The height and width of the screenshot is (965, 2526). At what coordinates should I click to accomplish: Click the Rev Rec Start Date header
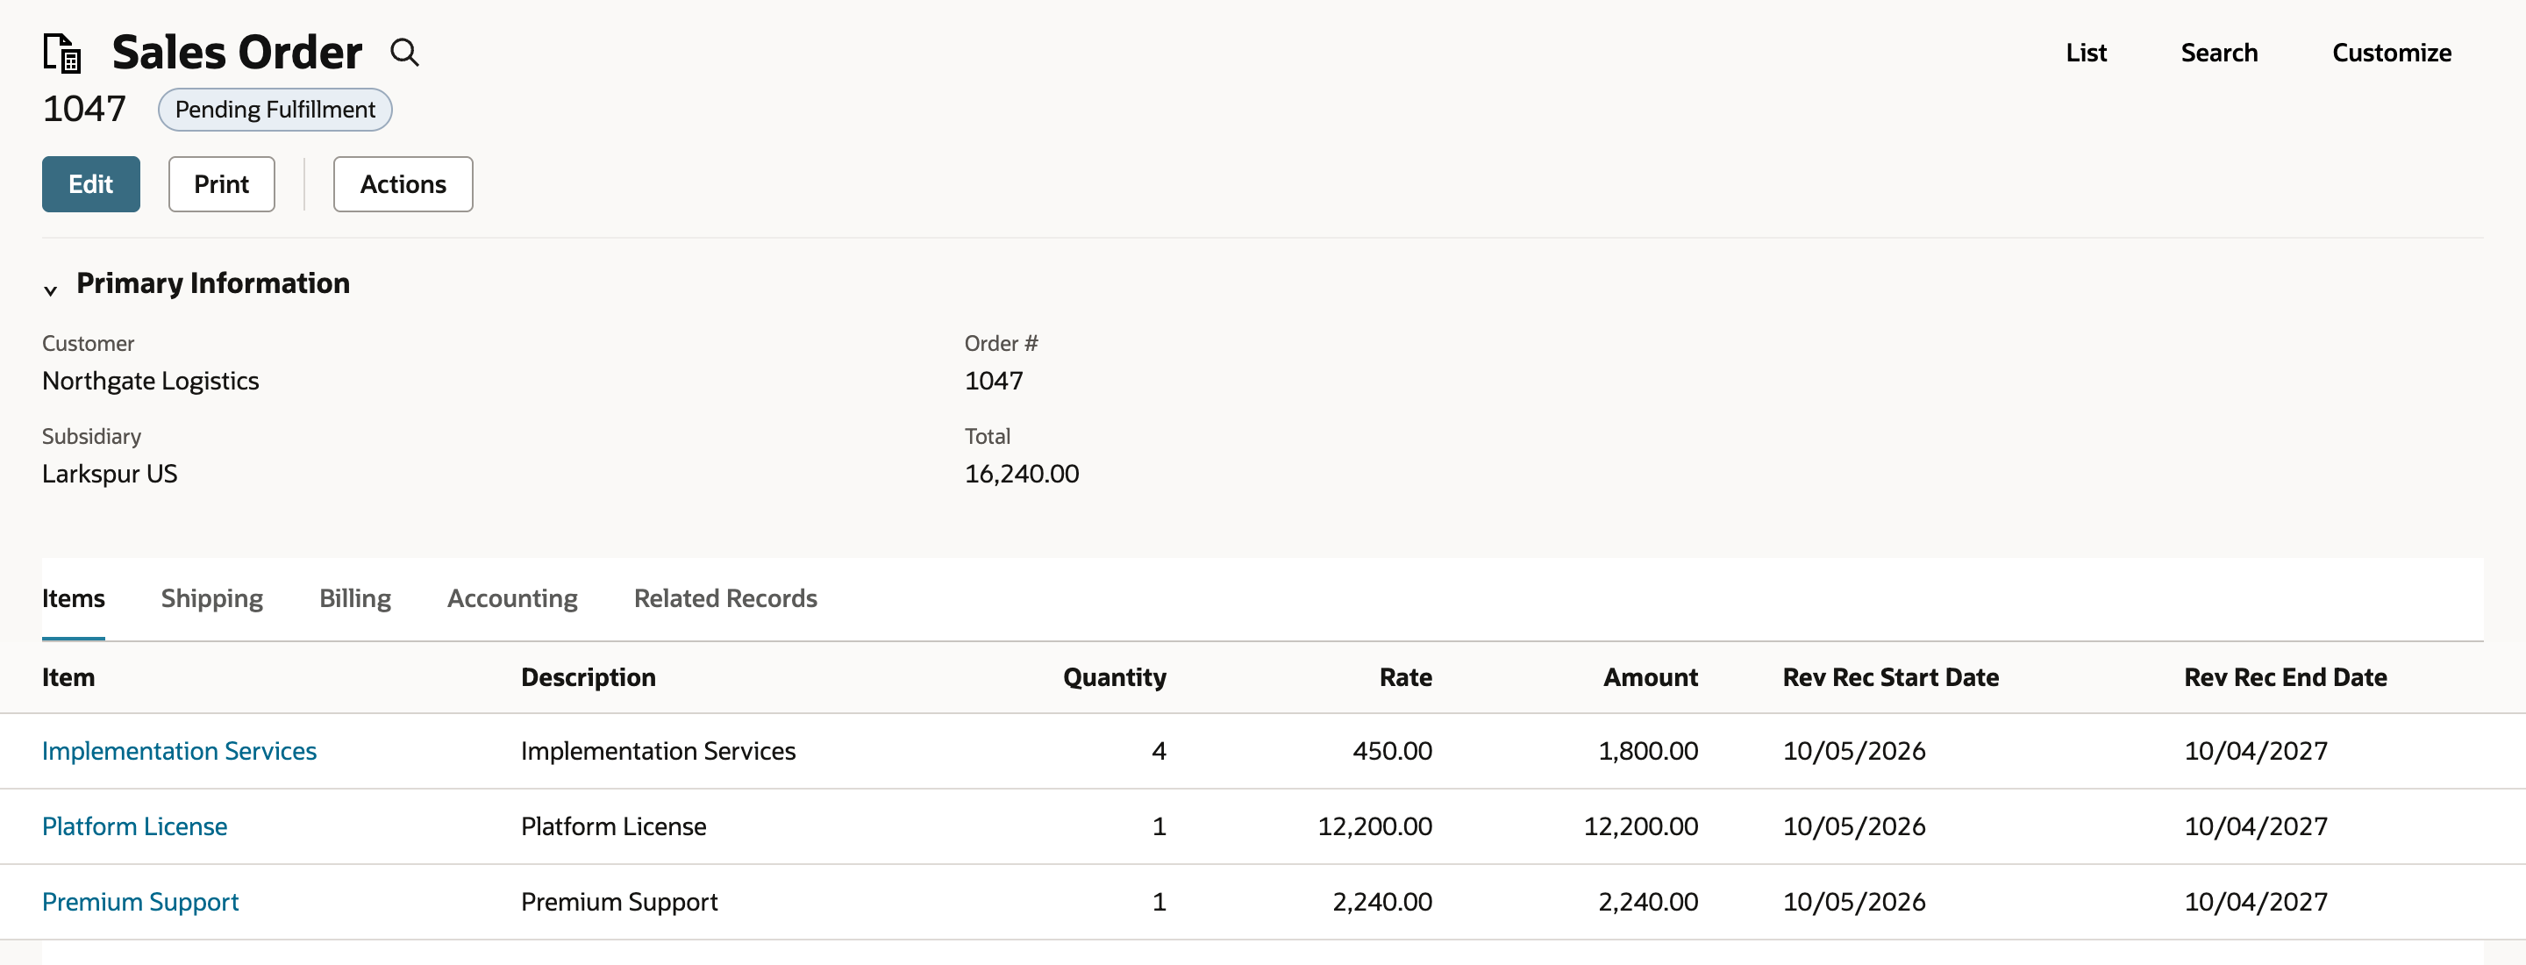pyautogui.click(x=1891, y=677)
